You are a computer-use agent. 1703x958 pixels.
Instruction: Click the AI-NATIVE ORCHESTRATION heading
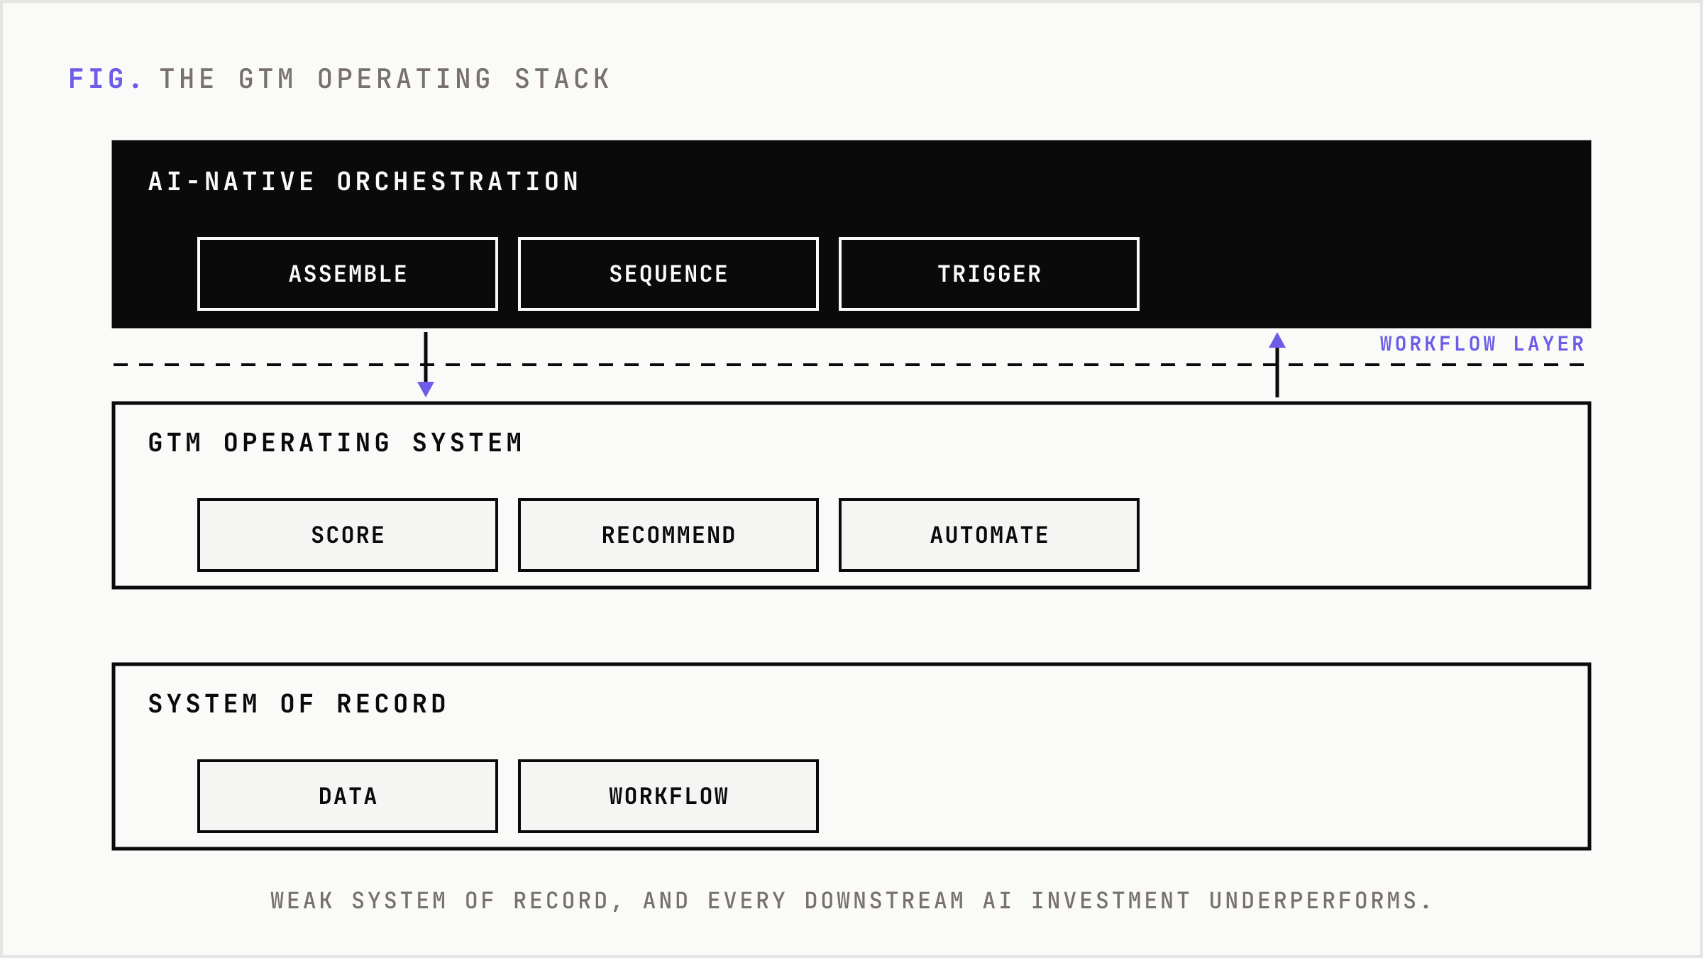click(x=364, y=182)
